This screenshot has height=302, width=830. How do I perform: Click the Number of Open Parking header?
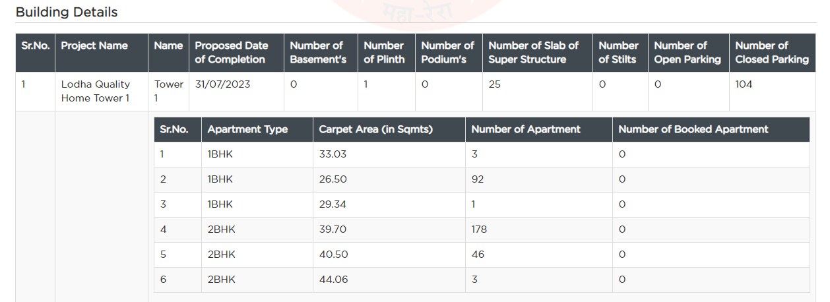tap(687, 53)
